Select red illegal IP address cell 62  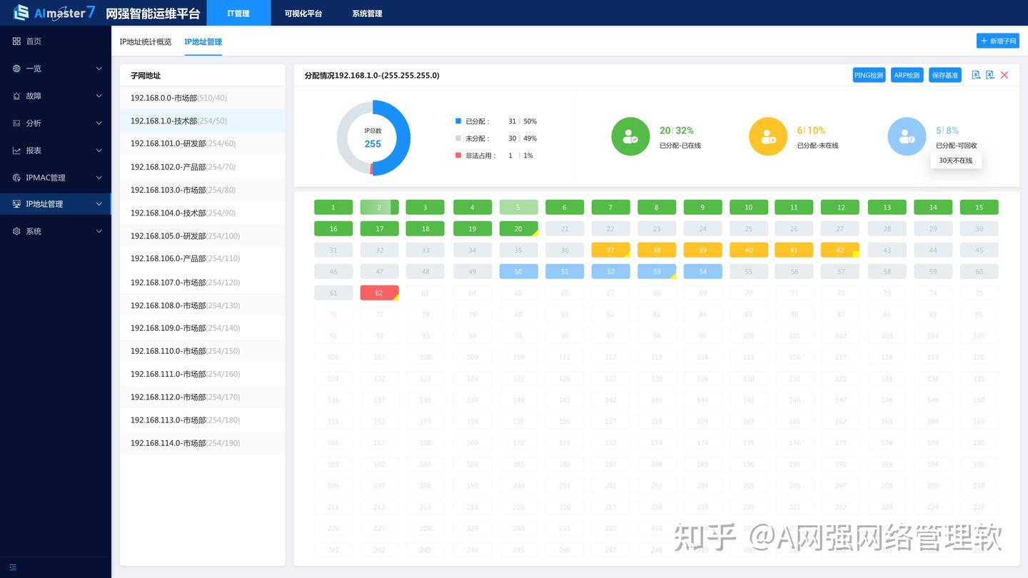coord(379,293)
